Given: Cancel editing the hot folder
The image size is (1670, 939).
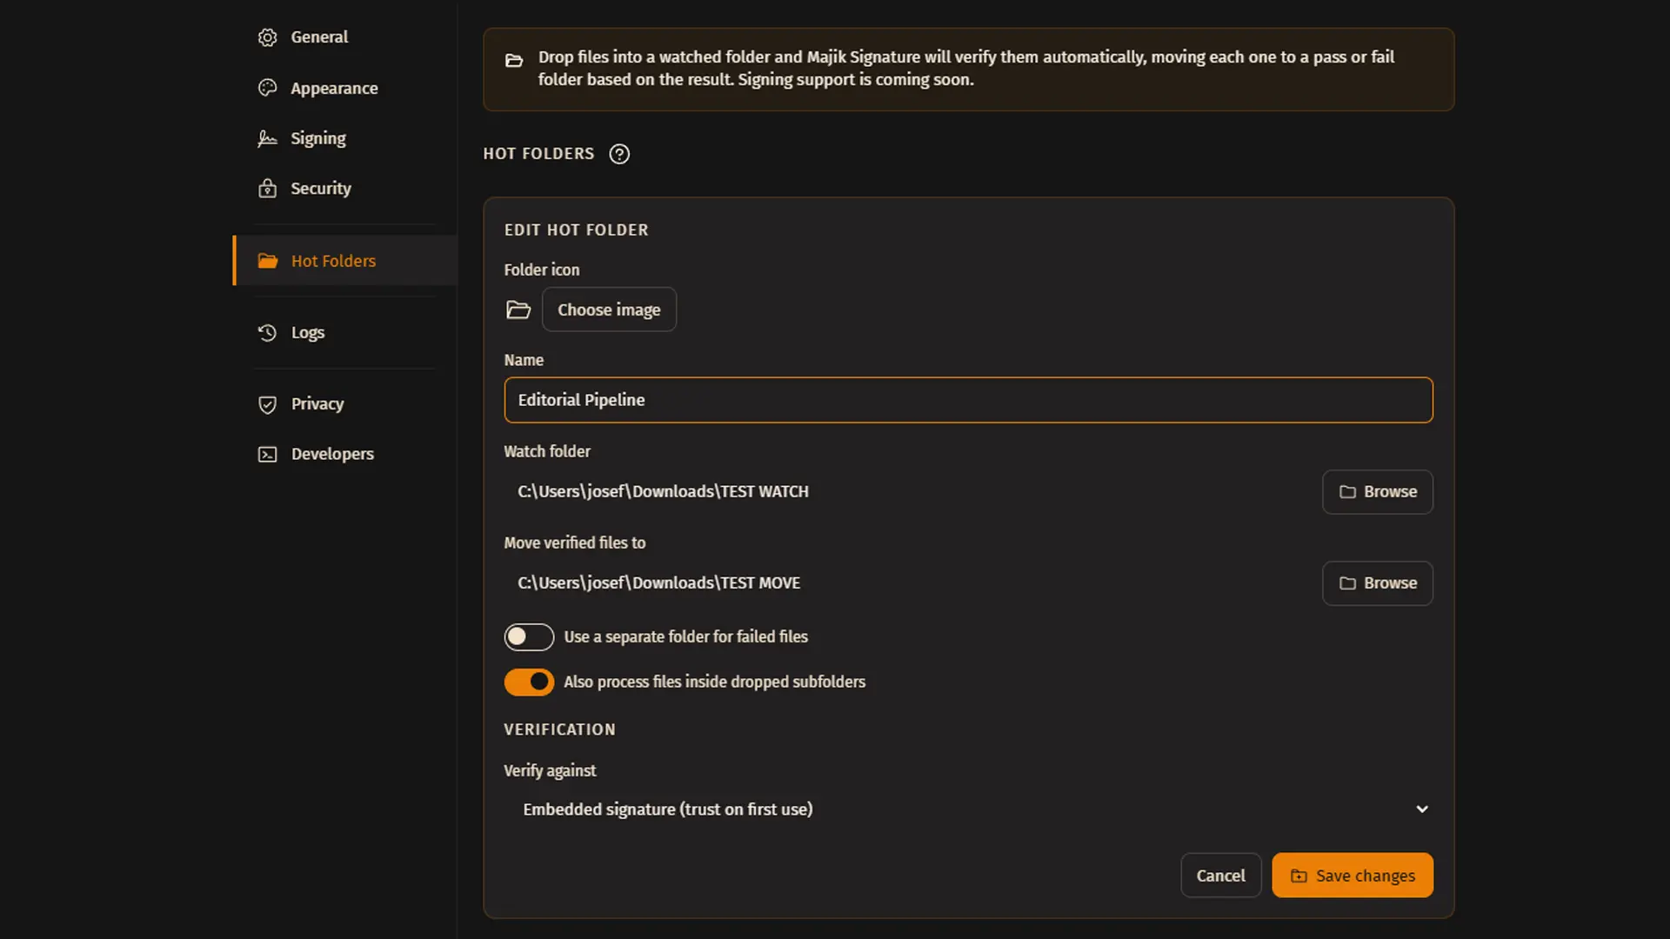Looking at the screenshot, I should [1220, 876].
